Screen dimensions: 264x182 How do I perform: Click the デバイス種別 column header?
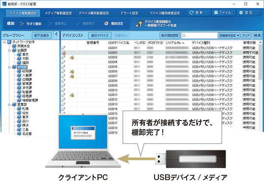(201, 43)
